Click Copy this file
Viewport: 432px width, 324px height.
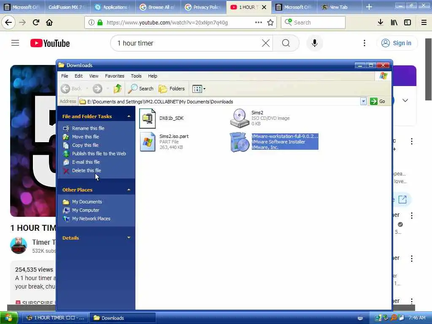85,145
